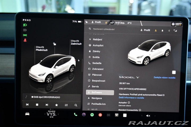191x127 pixels.
Task: Favorite the station with star icon
Action: click(57, 105)
